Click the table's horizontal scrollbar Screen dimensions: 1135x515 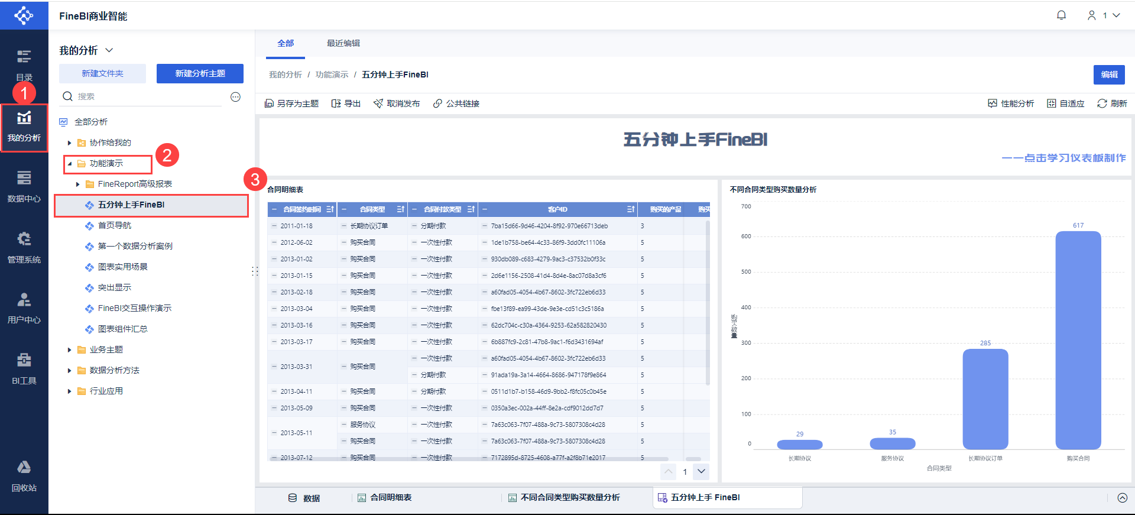(468, 459)
